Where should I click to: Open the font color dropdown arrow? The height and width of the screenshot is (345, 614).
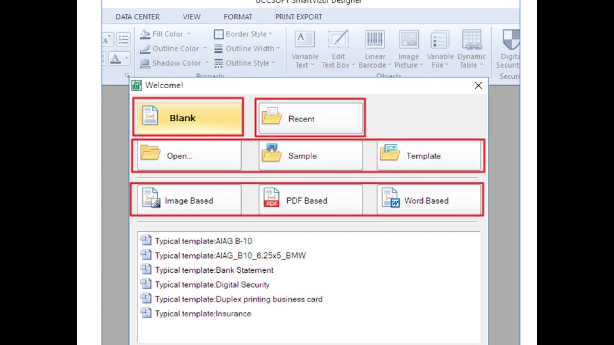(127, 59)
